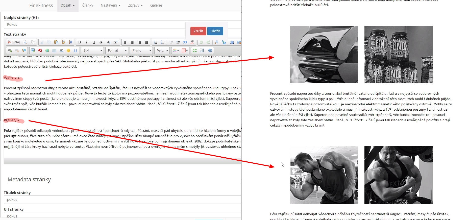
Task: Copy selection in editor toolbar
Action: coord(49,42)
